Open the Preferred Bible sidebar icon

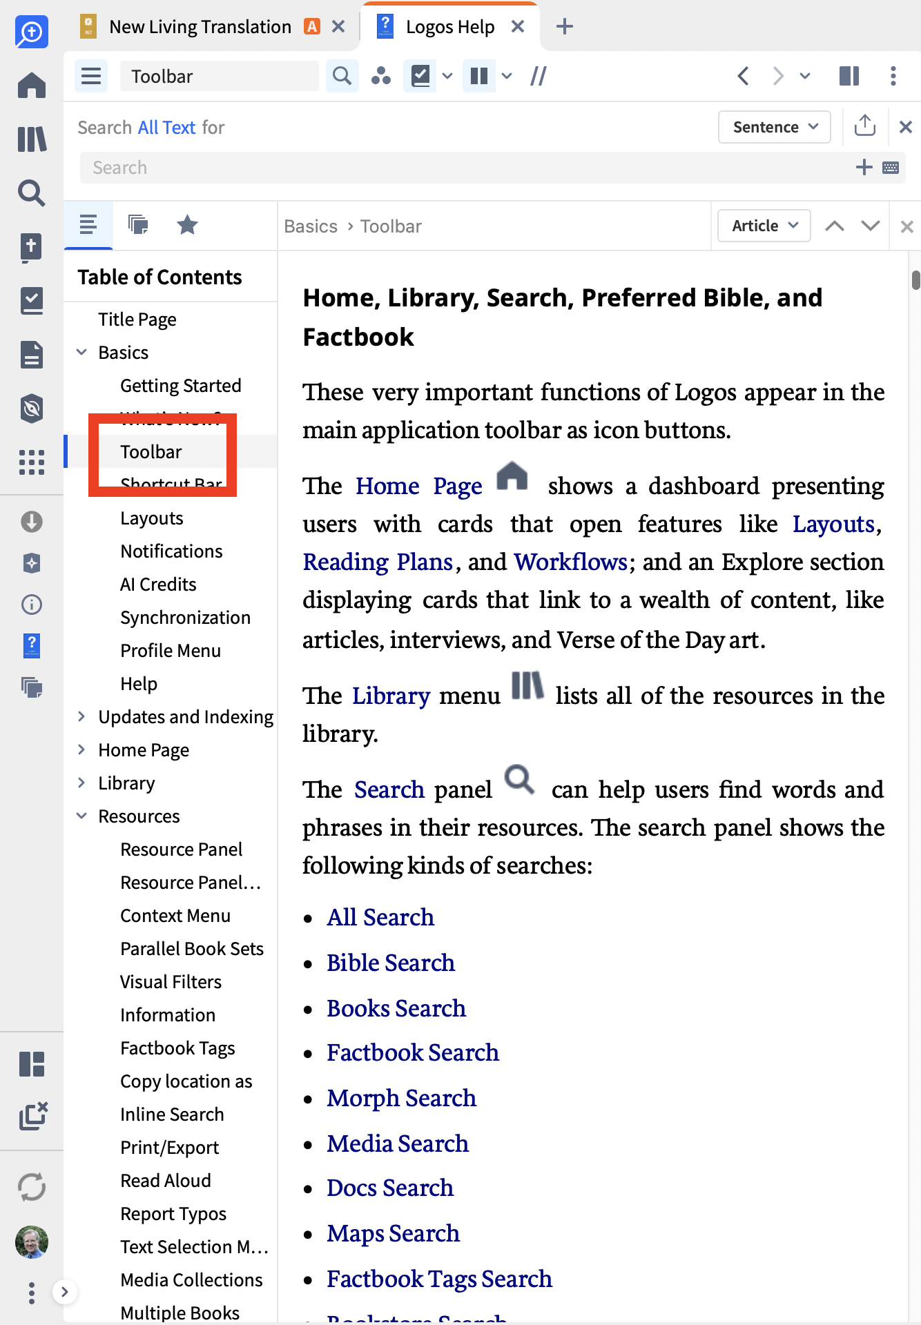tap(32, 248)
